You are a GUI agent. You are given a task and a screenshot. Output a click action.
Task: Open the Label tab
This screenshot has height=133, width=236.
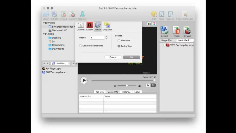pyautogui.click(x=137, y=92)
